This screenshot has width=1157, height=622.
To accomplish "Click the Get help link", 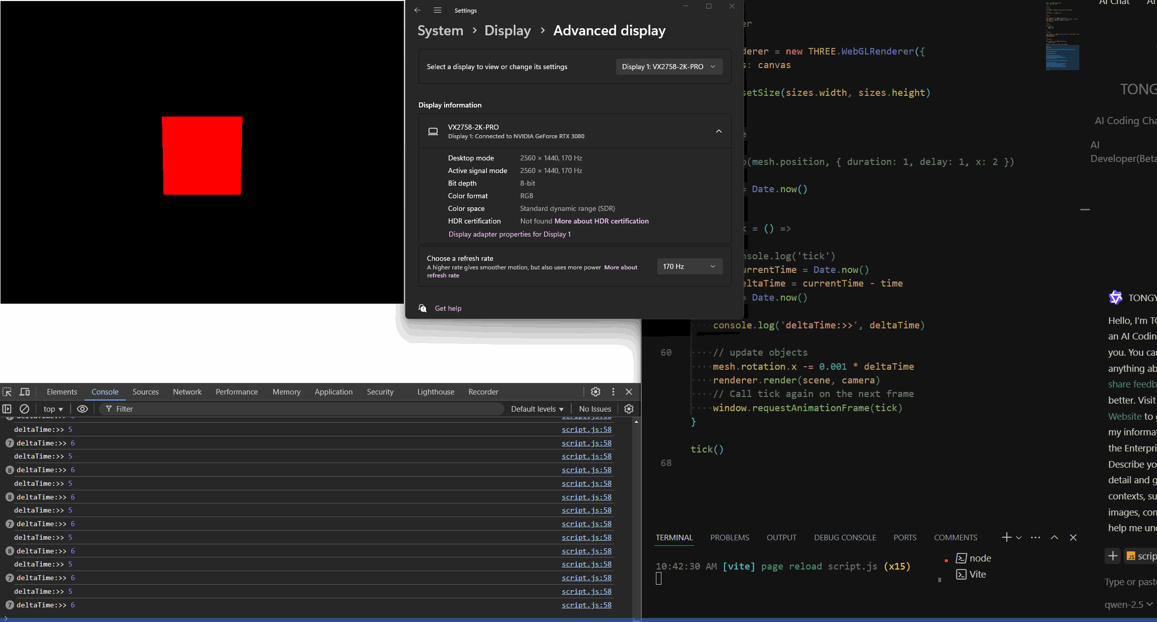I will (448, 308).
